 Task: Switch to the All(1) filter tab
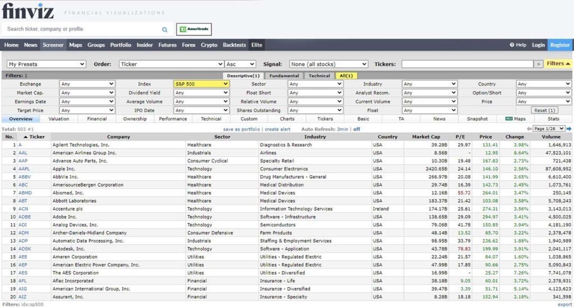(346, 76)
